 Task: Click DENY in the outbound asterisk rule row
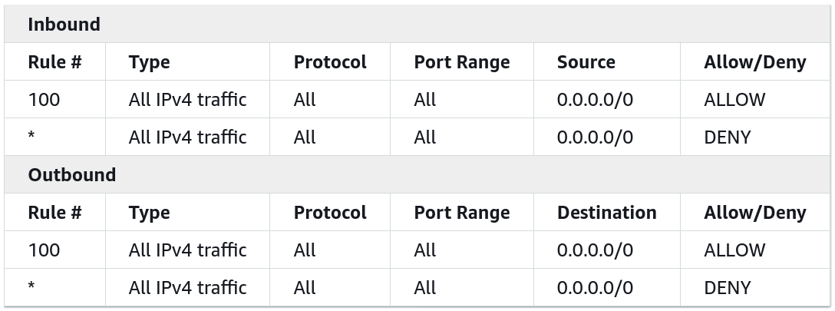[x=727, y=288]
